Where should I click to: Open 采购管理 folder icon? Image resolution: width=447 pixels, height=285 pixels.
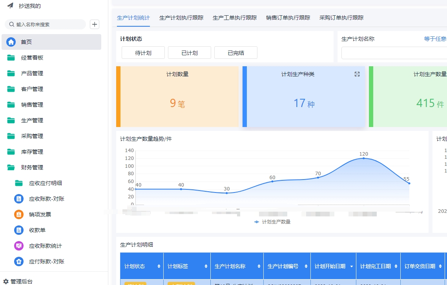(x=11, y=136)
